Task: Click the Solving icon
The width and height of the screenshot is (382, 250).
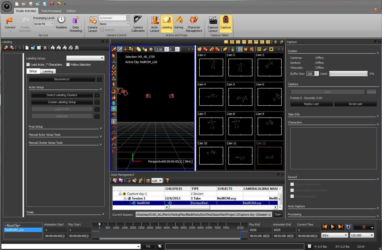Action: click(x=179, y=21)
